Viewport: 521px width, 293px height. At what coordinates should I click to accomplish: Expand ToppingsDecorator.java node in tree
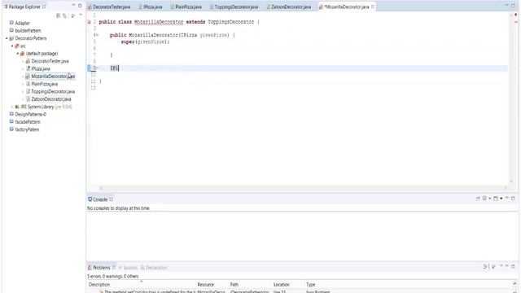coord(23,92)
